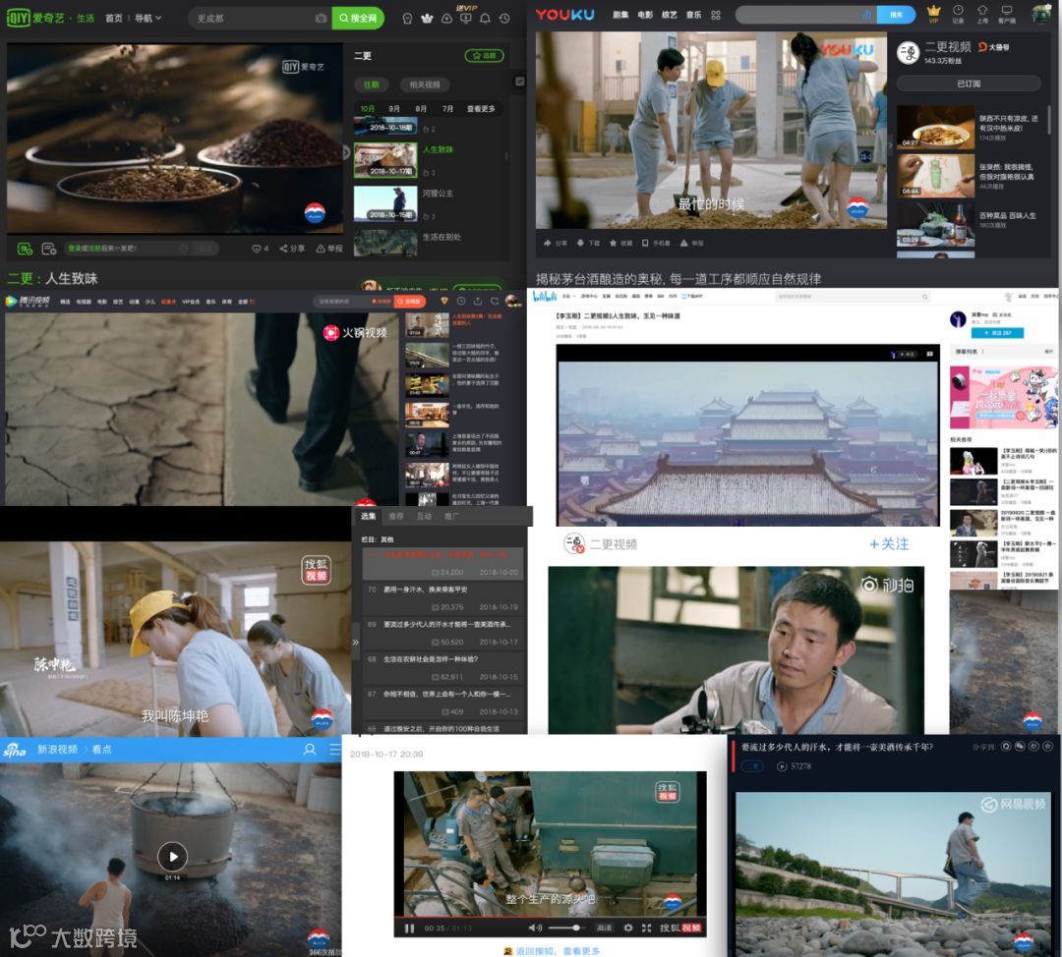
Task: Select the 往期 tab in iQIYI sidebar
Action: pos(371,84)
